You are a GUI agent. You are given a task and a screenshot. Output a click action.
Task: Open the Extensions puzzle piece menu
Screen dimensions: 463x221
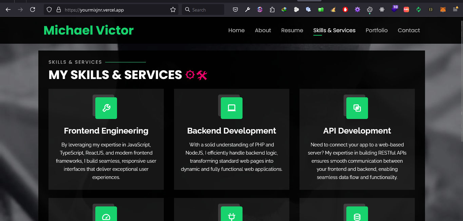(x=272, y=10)
